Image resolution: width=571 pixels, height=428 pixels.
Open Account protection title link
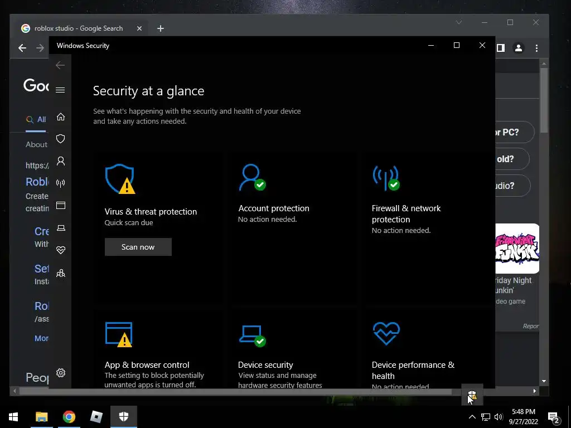coord(274,208)
